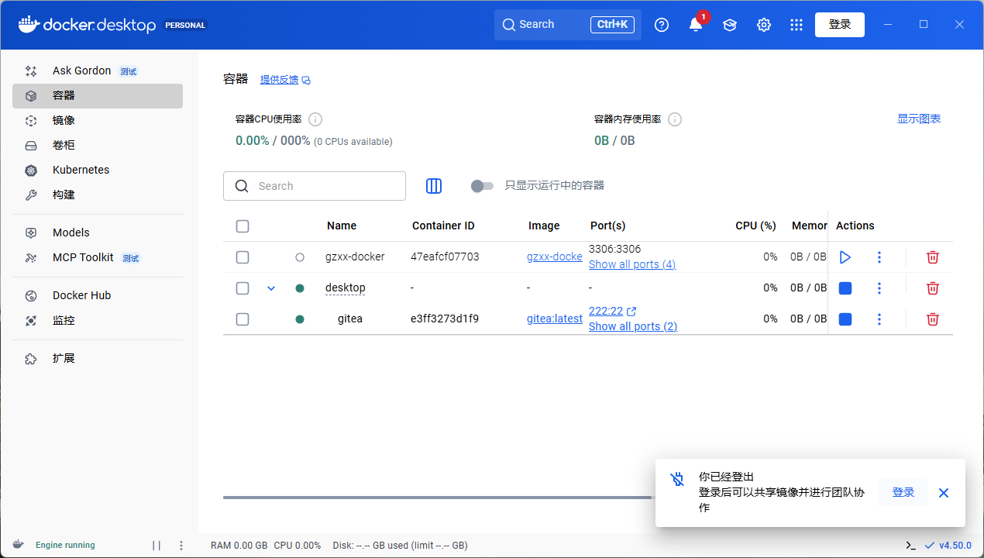Open column selector icon next to search
This screenshot has width=984, height=558.
(x=434, y=186)
